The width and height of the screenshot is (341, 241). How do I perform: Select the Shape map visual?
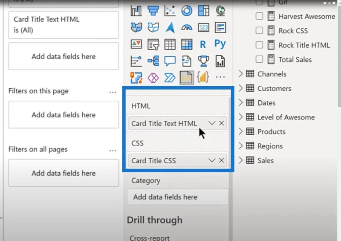(x=153, y=27)
